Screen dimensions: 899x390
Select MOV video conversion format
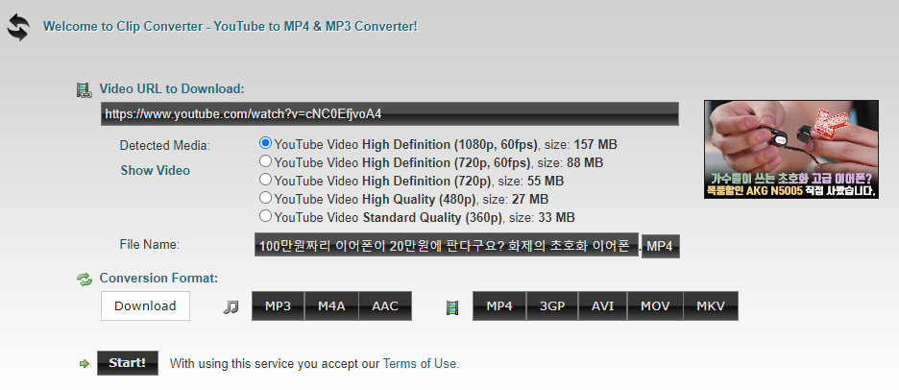click(x=655, y=306)
